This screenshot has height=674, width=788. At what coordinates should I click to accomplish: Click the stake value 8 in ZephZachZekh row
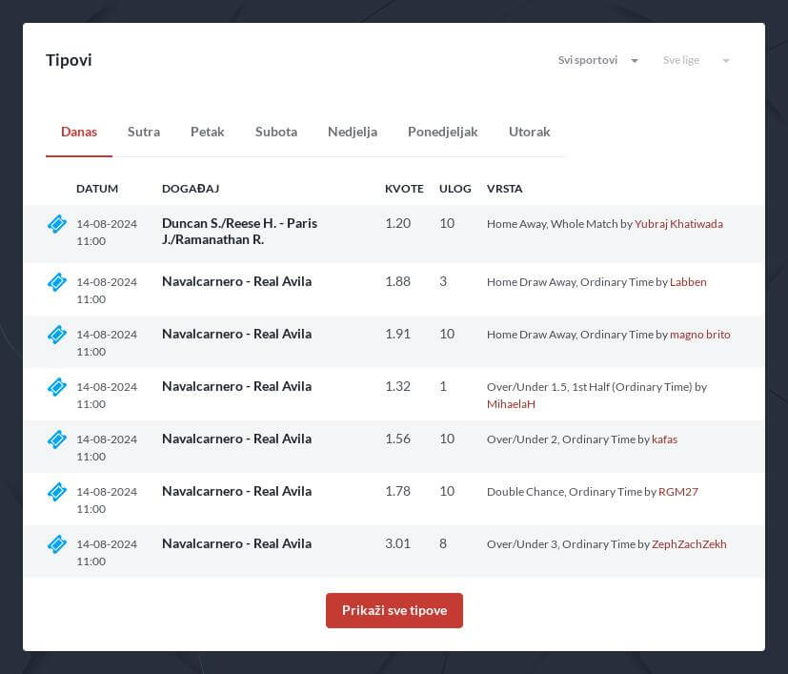point(443,543)
